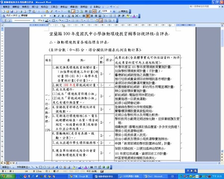The height and width of the screenshot is (179, 224).
Task: Click the Save diskette icon
Action: pyautogui.click(x=12, y=11)
